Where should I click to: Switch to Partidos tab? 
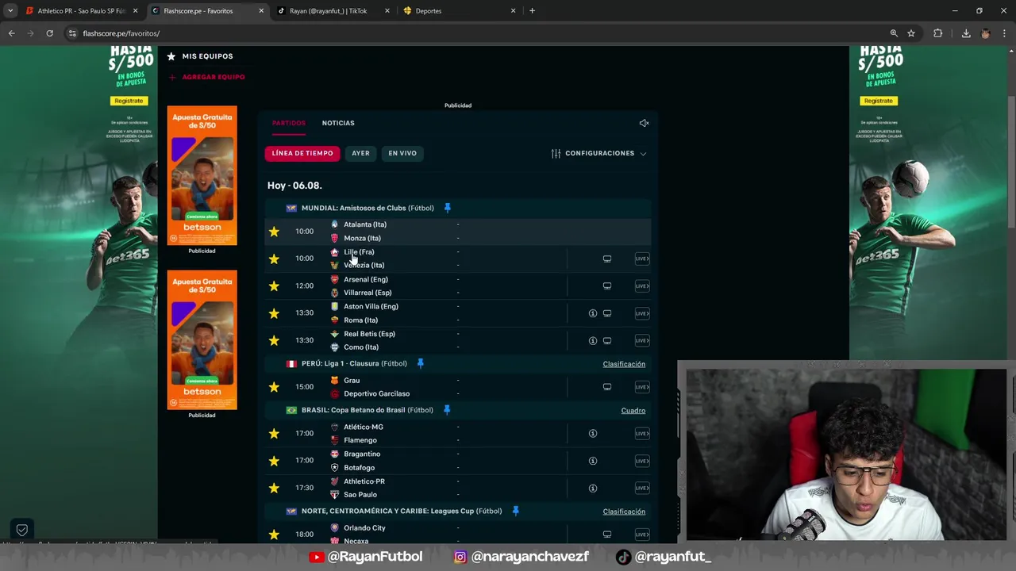289,123
